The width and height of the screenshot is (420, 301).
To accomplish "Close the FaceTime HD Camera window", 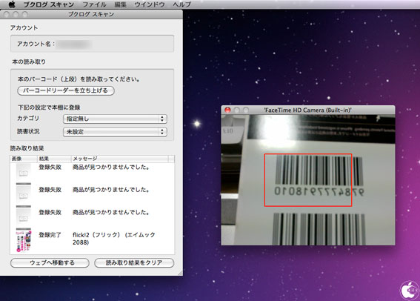I will pos(227,110).
